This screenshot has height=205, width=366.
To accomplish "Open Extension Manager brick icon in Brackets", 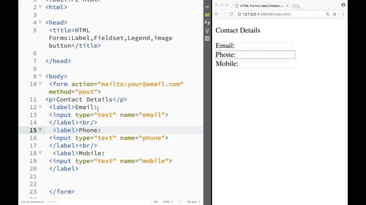I will point(207,15).
